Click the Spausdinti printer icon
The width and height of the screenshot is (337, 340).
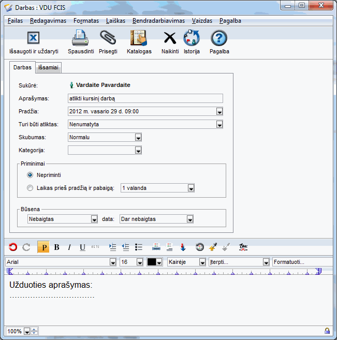pos(80,38)
